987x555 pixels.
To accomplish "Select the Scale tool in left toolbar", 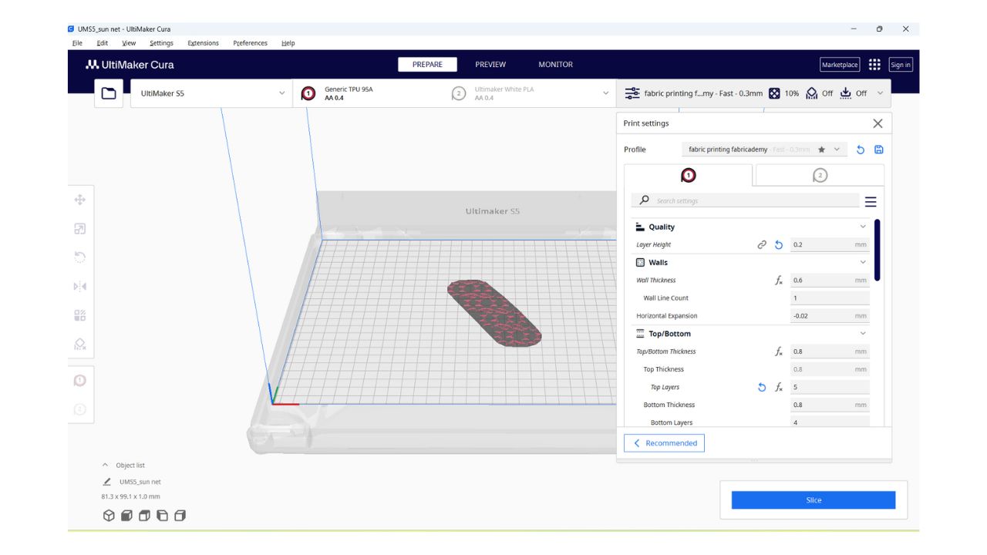I will [80, 229].
